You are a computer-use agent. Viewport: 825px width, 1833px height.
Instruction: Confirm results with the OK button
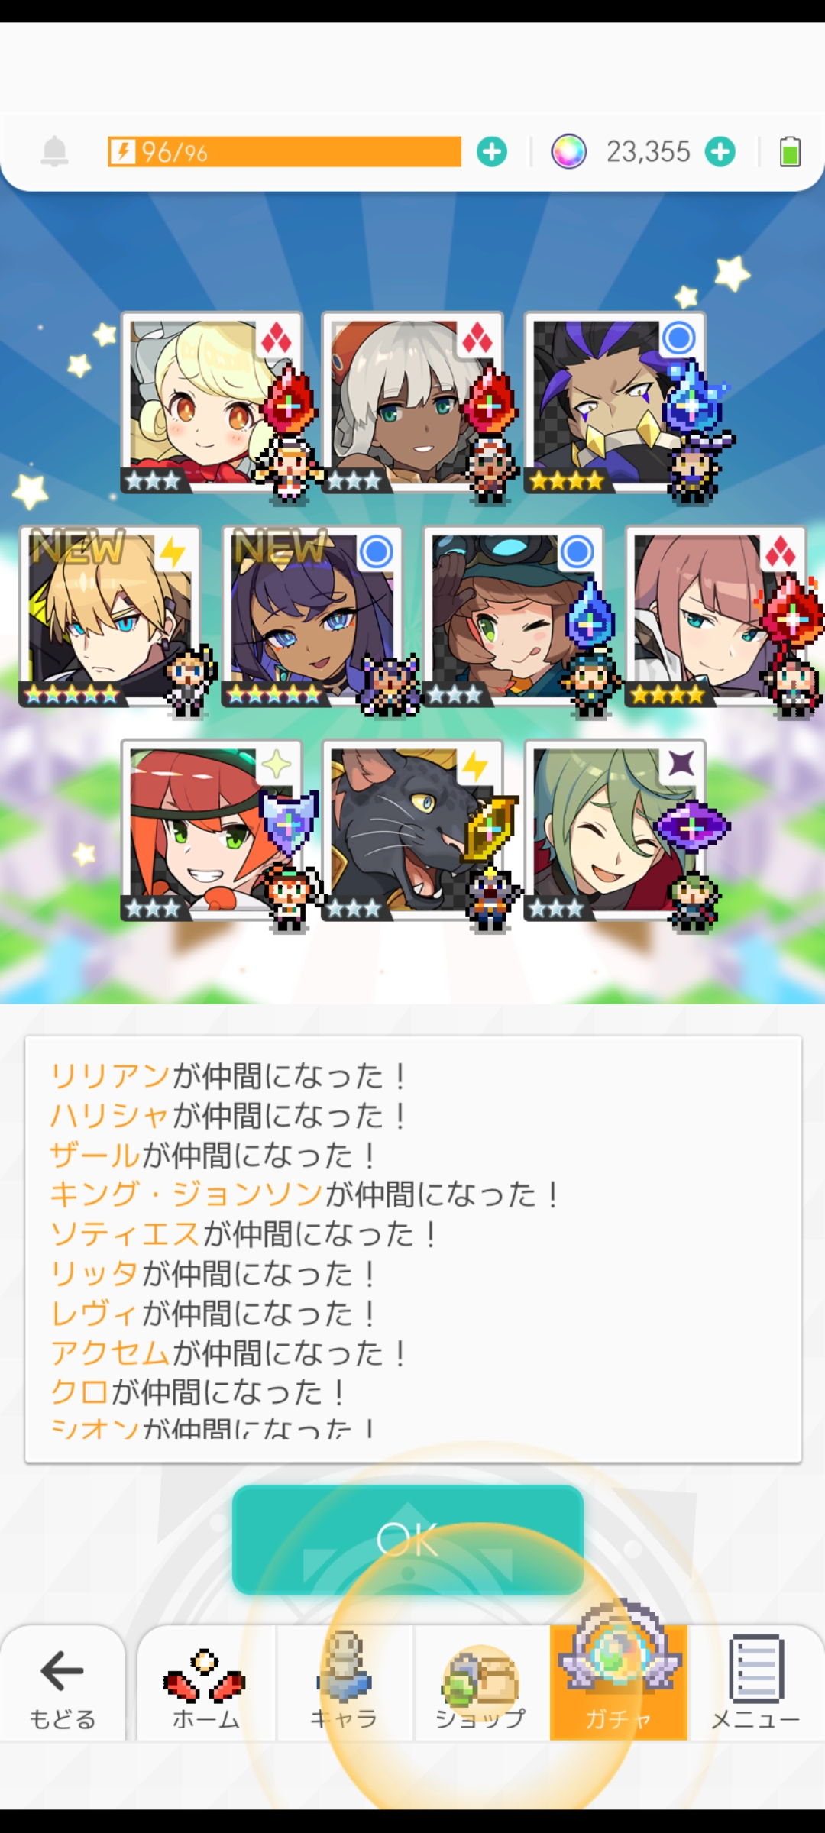tap(408, 1540)
